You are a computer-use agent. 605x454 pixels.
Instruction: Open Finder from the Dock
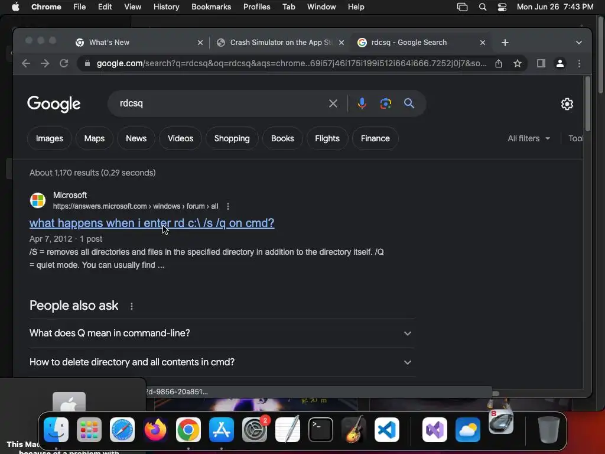pos(56,430)
